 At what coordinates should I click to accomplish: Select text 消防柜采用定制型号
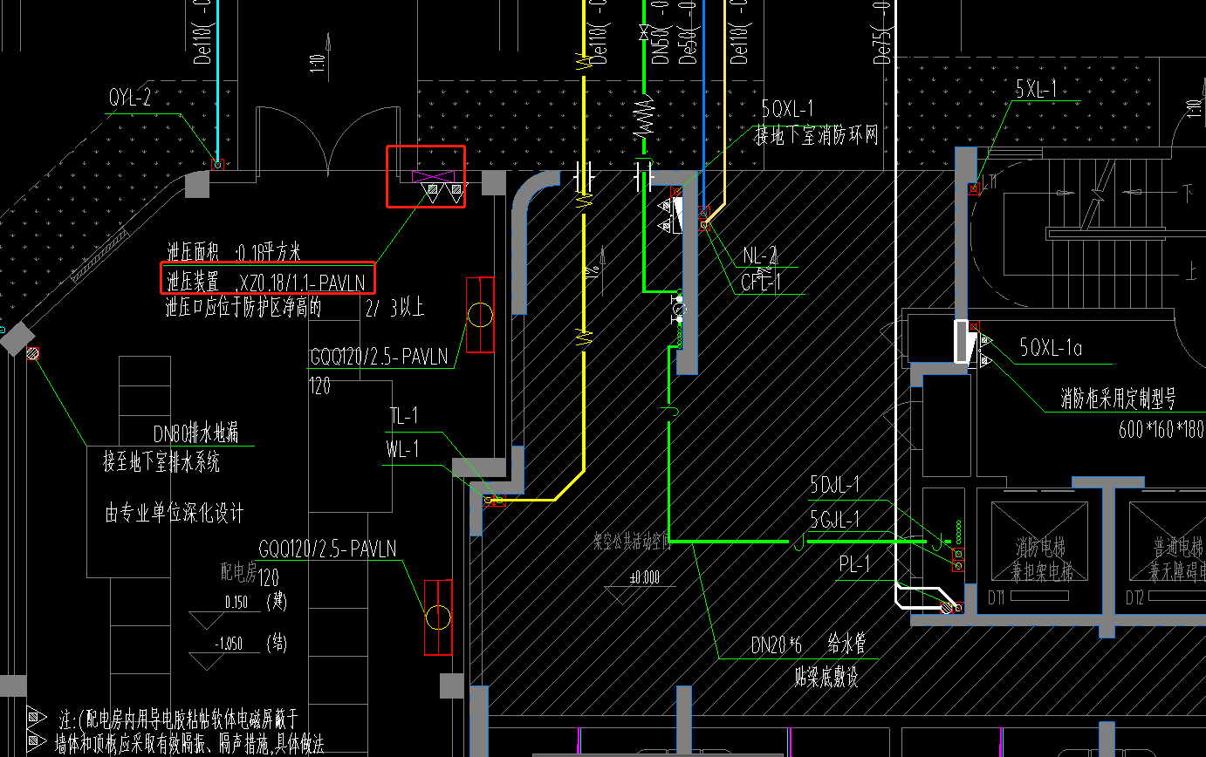coord(1119,400)
